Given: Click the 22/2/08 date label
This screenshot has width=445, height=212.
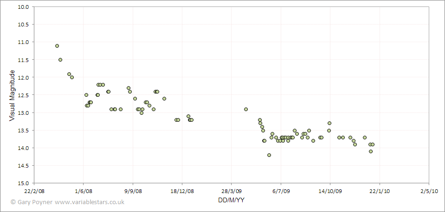Looking at the screenshot, I should pos(34,191).
